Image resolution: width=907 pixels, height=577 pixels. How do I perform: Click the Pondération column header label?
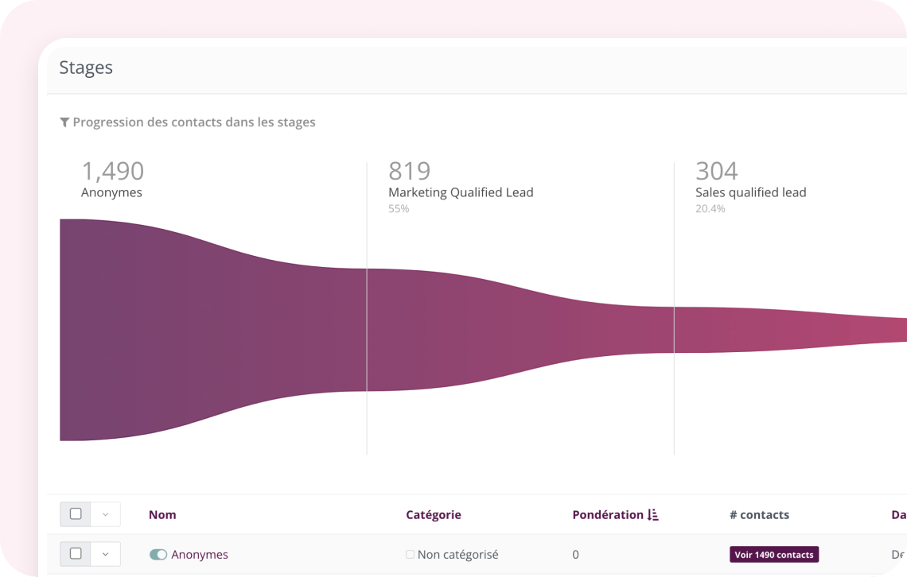(x=607, y=515)
